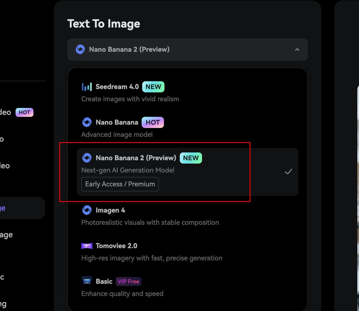Screen dimensions: 359x311
Task: Click the HOT badge next to Nano Banana
Action: point(153,122)
